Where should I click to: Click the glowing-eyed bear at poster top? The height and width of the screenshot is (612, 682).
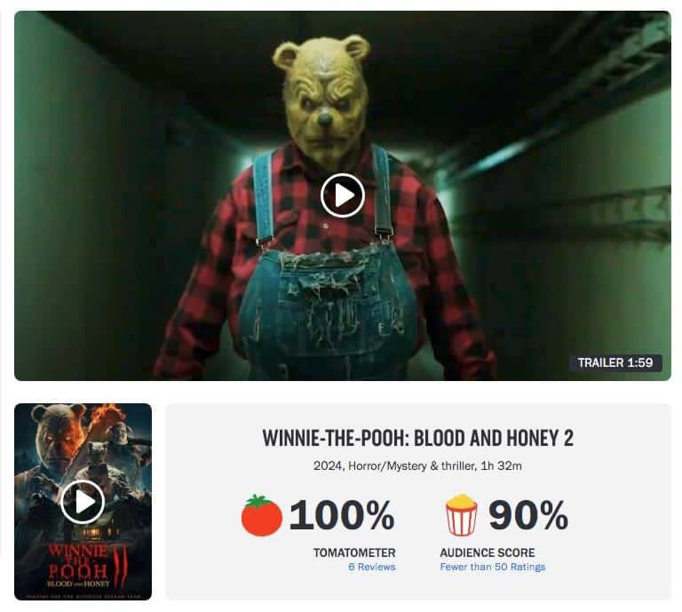[x=61, y=437]
